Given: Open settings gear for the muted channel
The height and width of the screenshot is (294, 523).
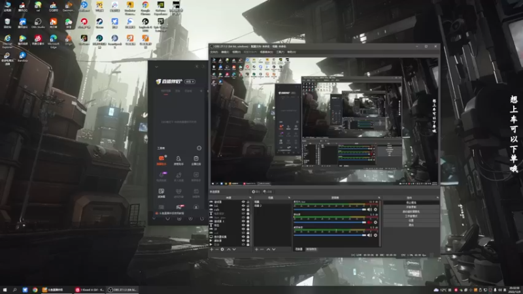Looking at the screenshot, I should (x=375, y=222).
